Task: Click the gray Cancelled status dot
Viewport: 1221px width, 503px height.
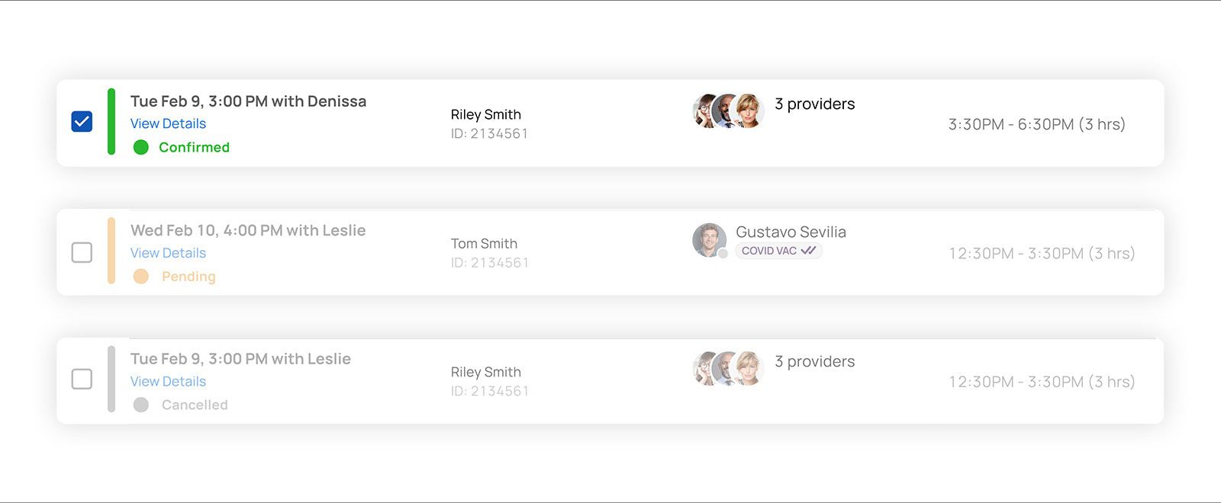Action: pyautogui.click(x=141, y=405)
